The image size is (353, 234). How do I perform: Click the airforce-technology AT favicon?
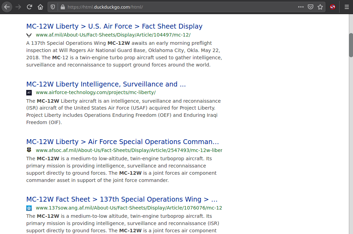pos(29,93)
